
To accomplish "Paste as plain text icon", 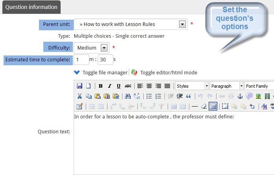I will (107, 96).
